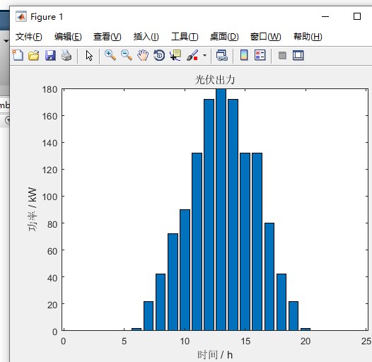
Task: Click the Hide Plot Tools icon
Action: [282, 56]
